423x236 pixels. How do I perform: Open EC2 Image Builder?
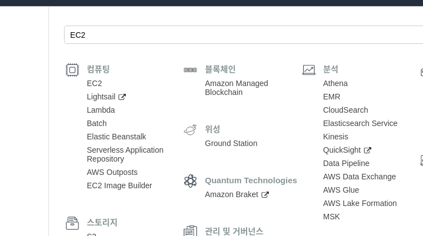coord(119,185)
